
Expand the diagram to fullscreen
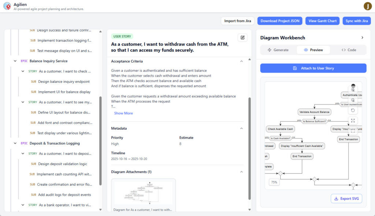(353, 120)
